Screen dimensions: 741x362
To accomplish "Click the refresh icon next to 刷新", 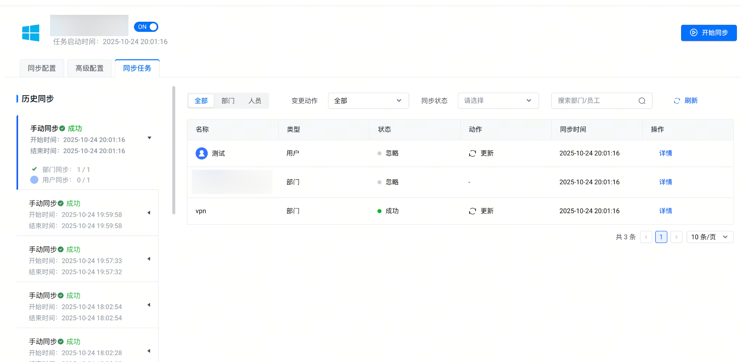I will pyautogui.click(x=677, y=101).
